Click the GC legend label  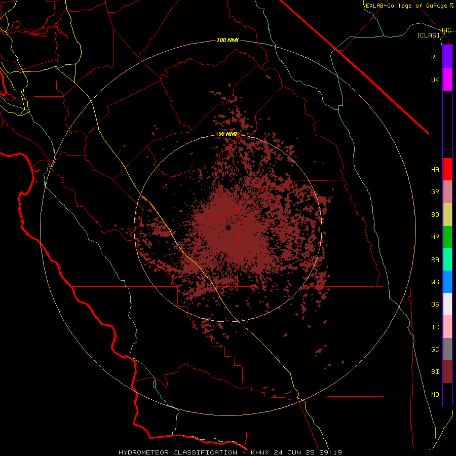[435, 350]
